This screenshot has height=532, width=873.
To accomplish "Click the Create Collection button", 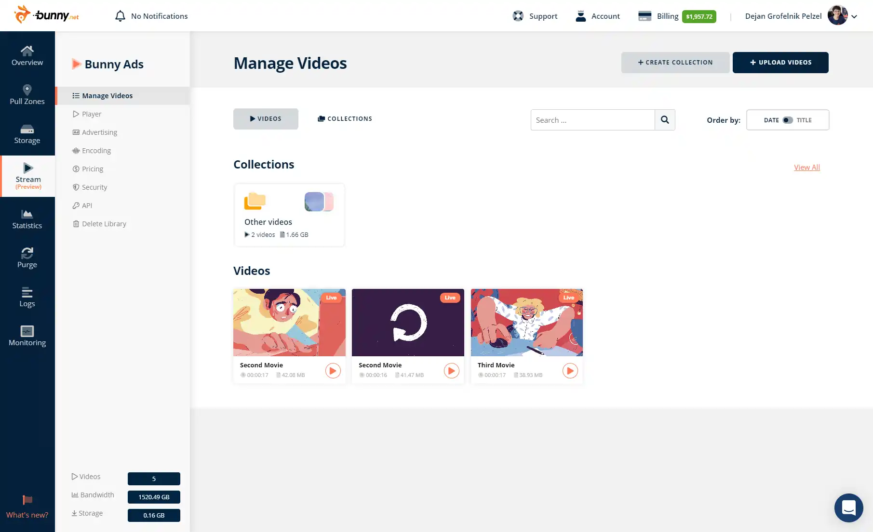I will click(x=675, y=63).
